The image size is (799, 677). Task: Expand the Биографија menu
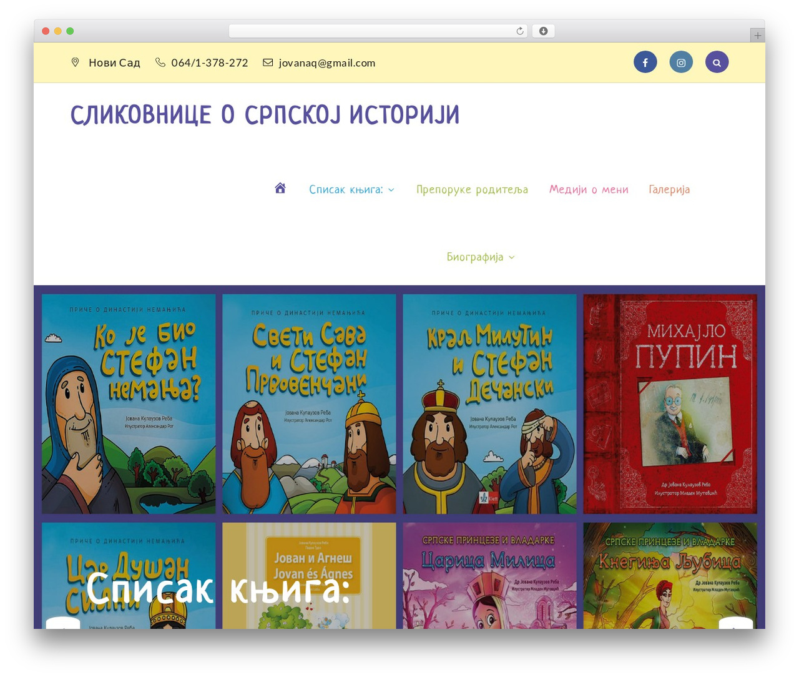tap(481, 257)
